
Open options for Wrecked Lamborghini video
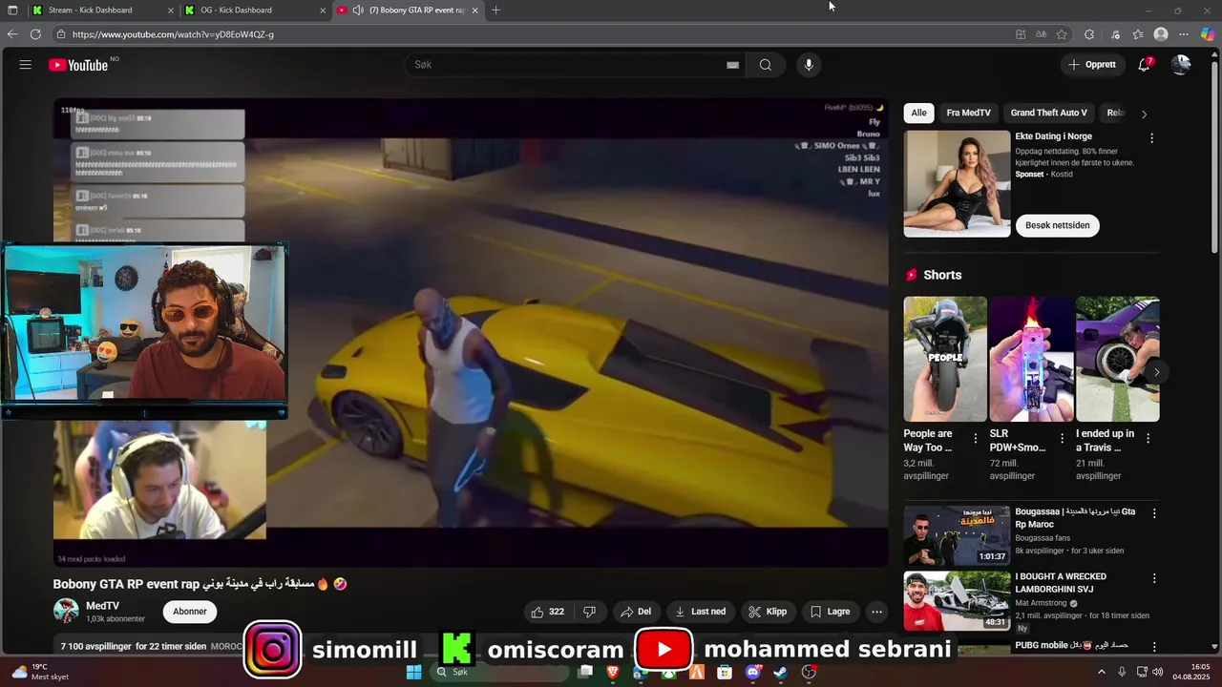click(x=1153, y=578)
